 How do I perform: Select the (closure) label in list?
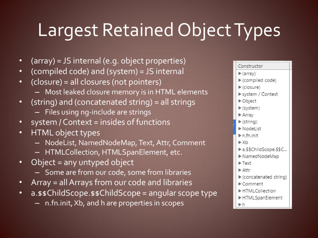click(251, 87)
